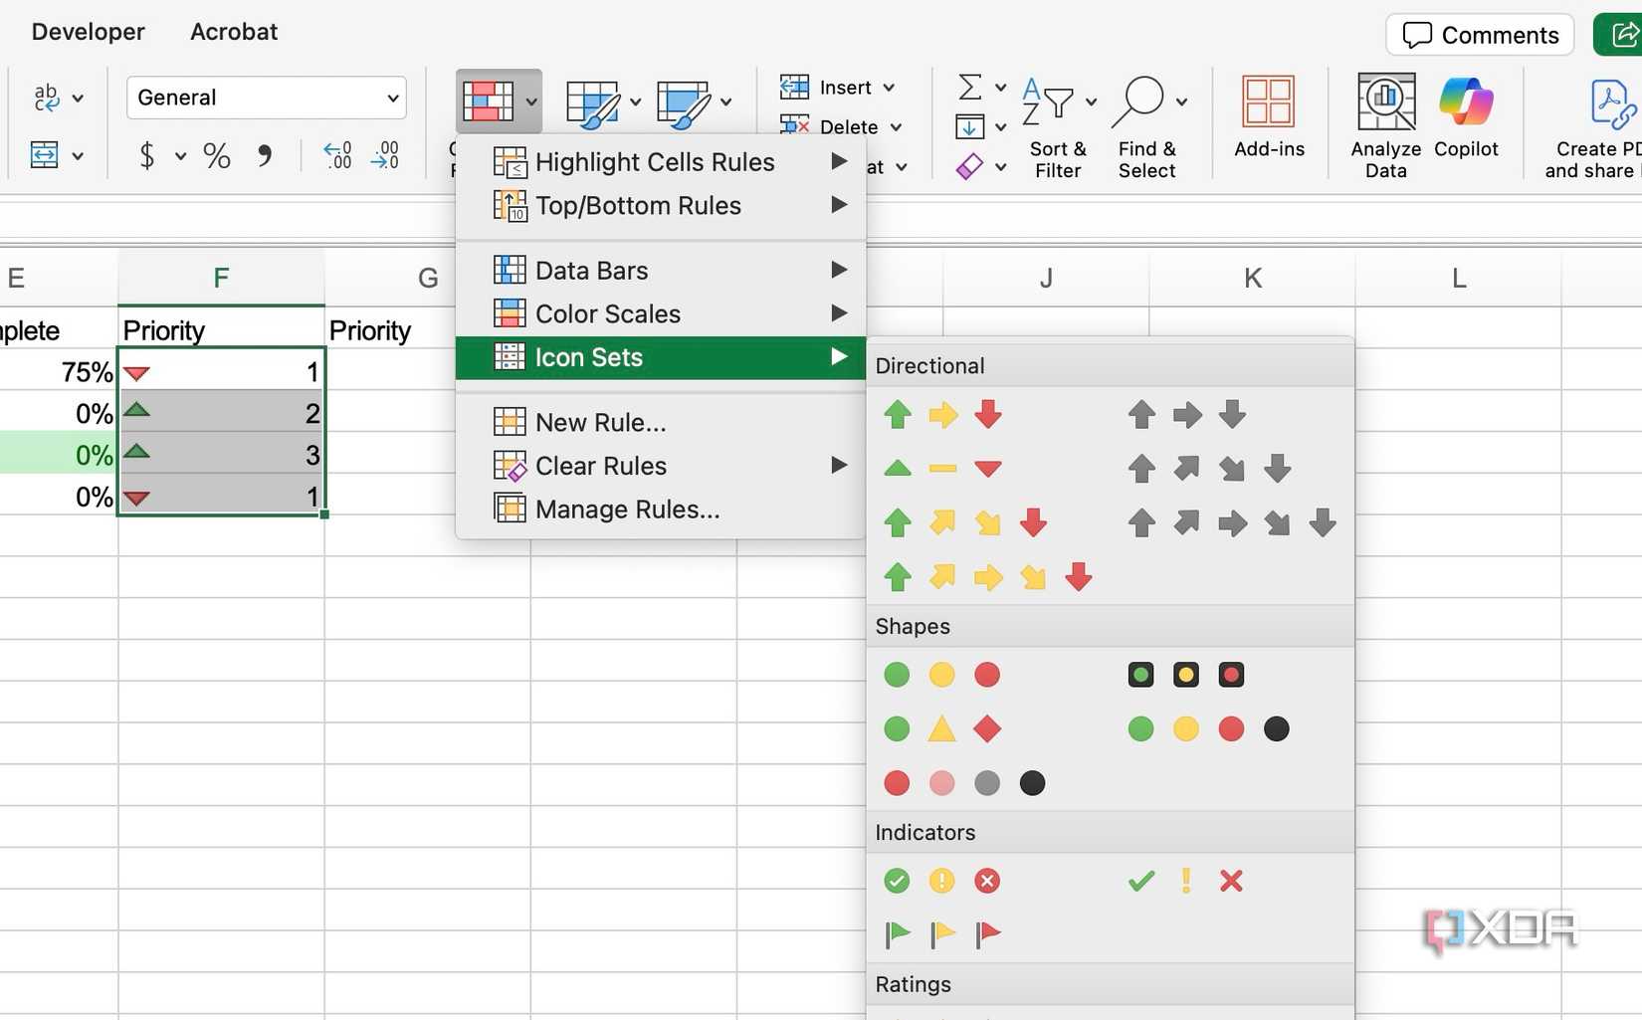This screenshot has width=1642, height=1020.
Task: Apply comma style formatting
Action: click(263, 155)
